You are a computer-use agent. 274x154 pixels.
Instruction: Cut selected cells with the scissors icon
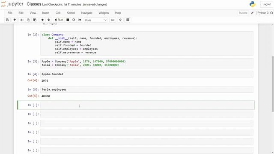22,20
